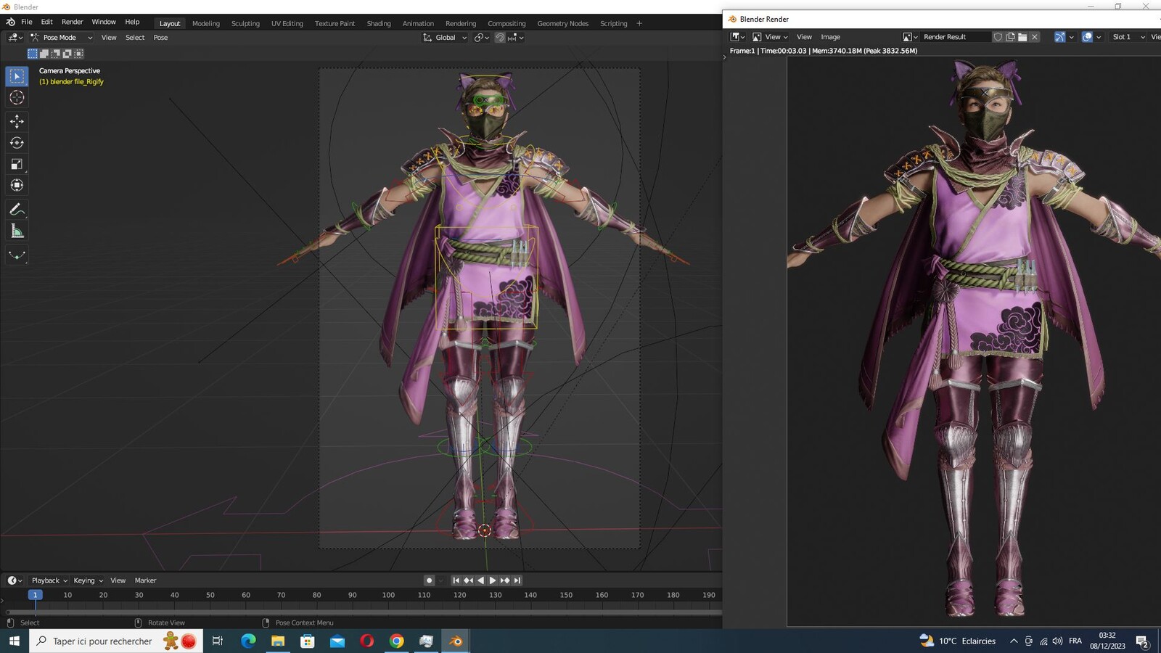Jump to next keyframe
This screenshot has height=653, width=1161.
[505, 580]
